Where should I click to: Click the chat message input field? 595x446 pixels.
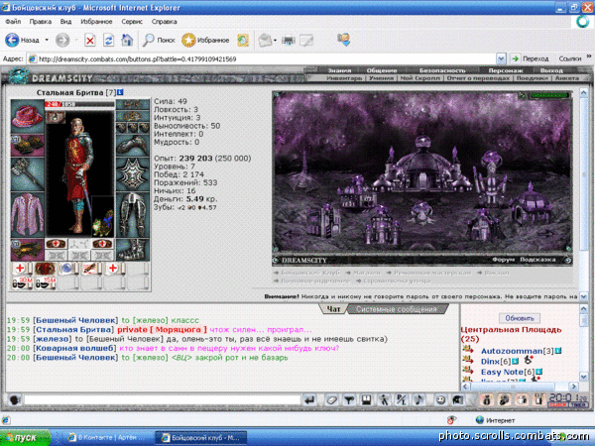(x=162, y=399)
